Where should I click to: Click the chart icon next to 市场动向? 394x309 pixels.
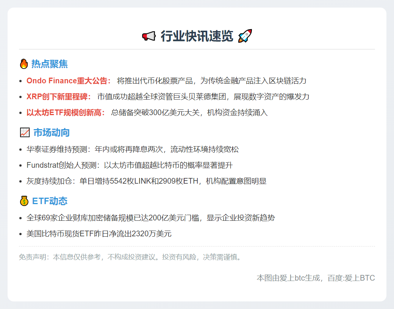24,133
